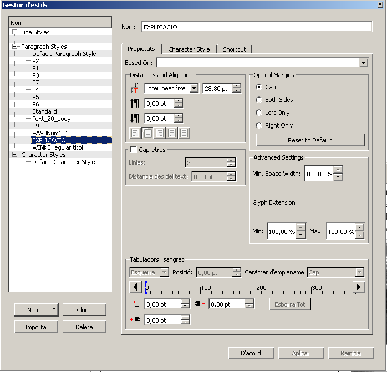Screen dimensions: 387x372
Task: Open the Nou button dropdown arrow
Action: tap(54, 309)
